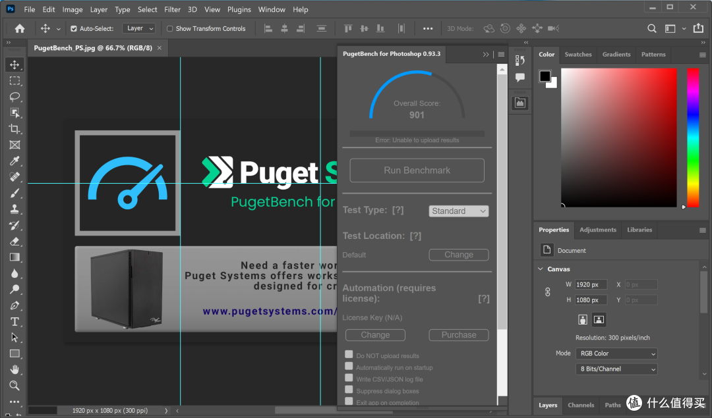712x418 pixels.
Task: Select the Crop tool
Action: 15,129
